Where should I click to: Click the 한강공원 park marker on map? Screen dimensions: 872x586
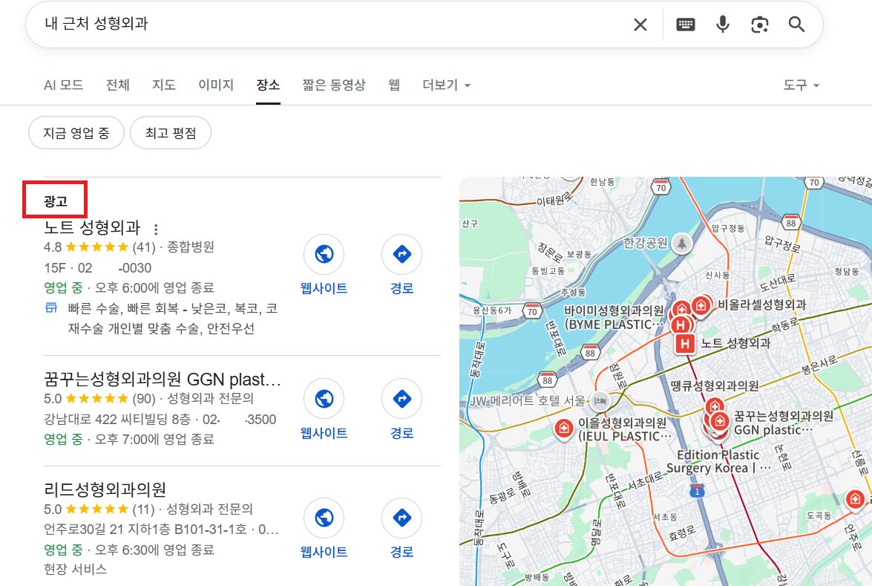click(x=682, y=243)
